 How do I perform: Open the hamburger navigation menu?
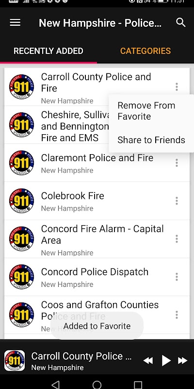(x=15, y=22)
